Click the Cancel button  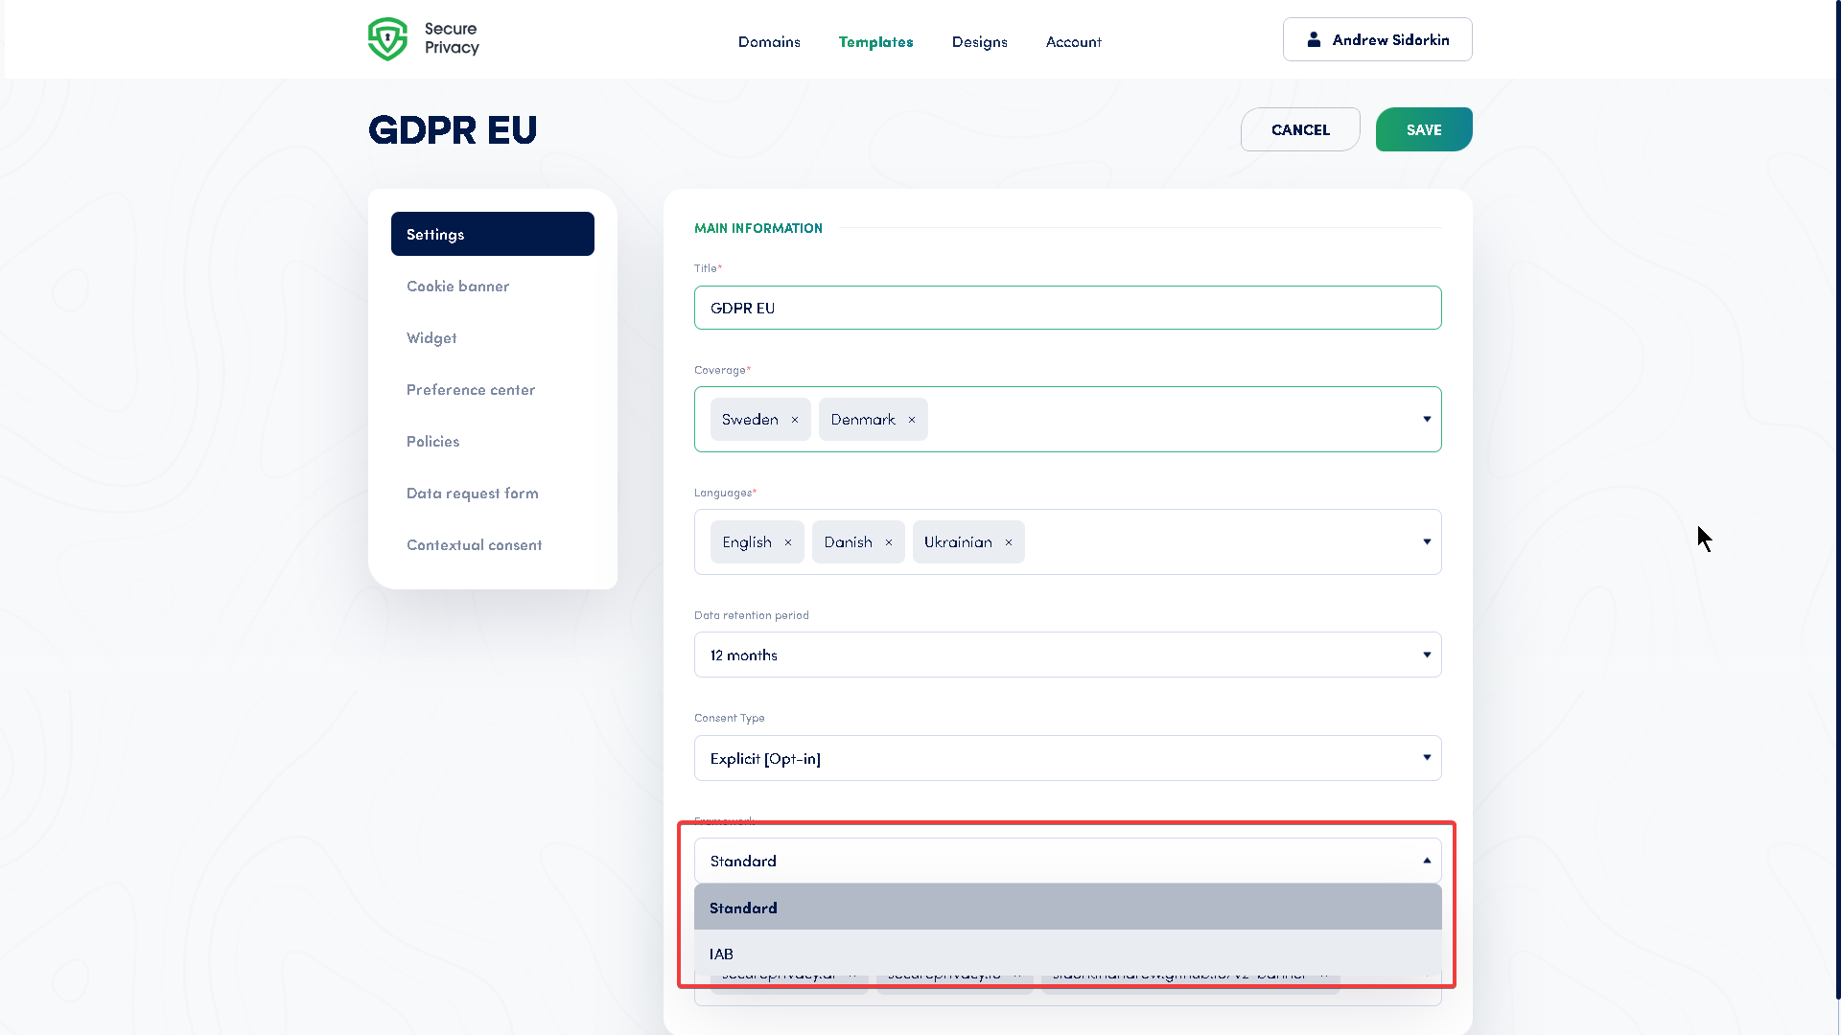coord(1300,129)
